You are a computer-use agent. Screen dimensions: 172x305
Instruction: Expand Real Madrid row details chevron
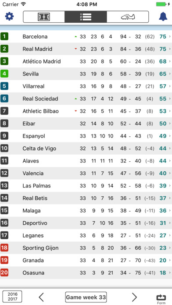[170, 49]
